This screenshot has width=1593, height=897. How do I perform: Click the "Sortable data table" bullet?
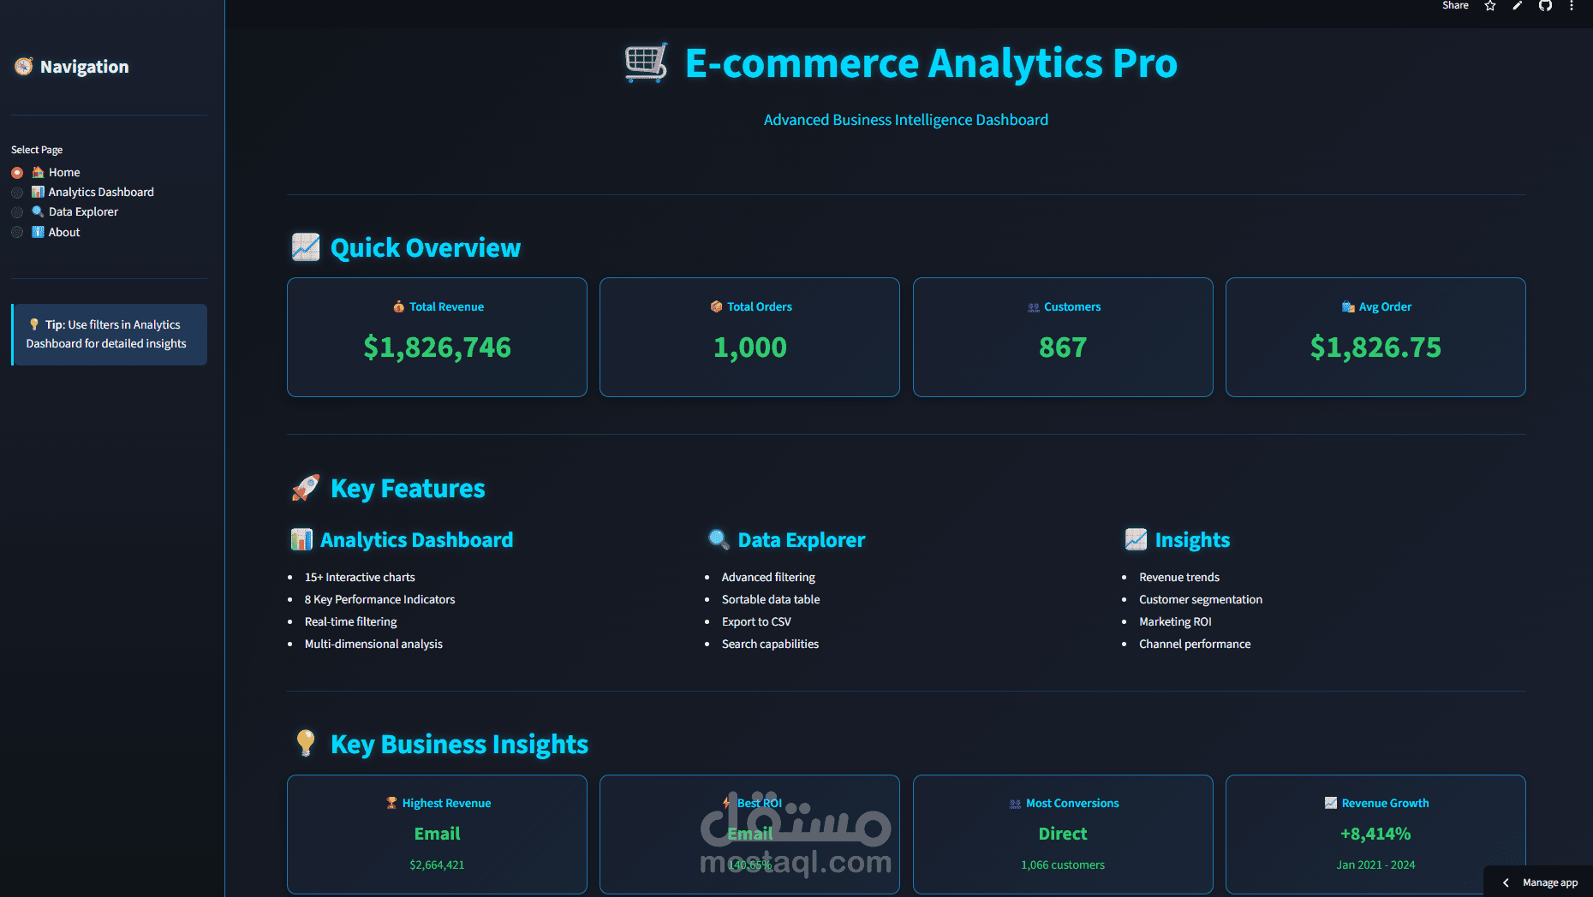tap(771, 599)
